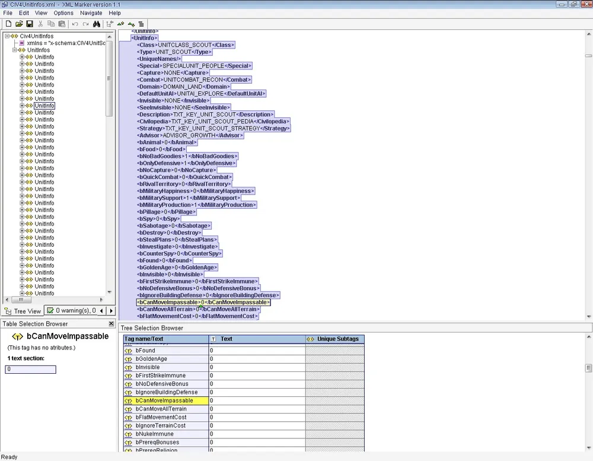
Task: Click the Open file folder icon
Action: tap(18, 24)
